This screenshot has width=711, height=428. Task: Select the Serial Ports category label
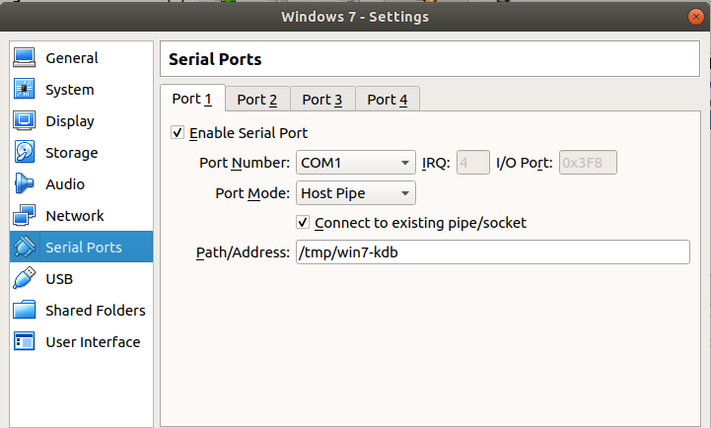pyautogui.click(x=84, y=248)
